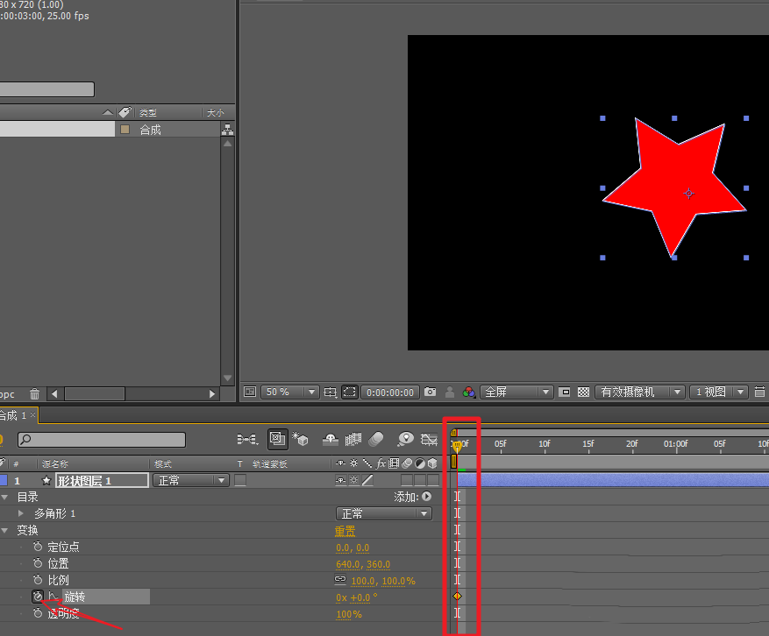Open the 有效摄像机 camera dropdown
The image size is (769, 636).
click(x=639, y=392)
